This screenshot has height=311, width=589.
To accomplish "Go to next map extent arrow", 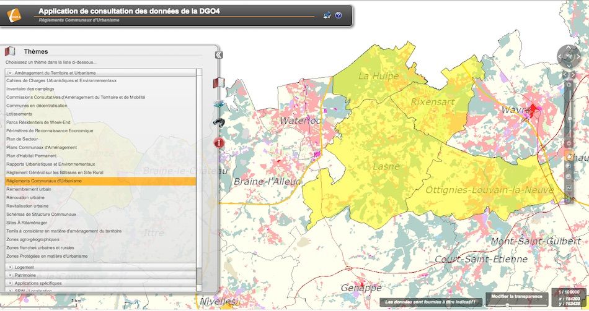I will click(573, 75).
